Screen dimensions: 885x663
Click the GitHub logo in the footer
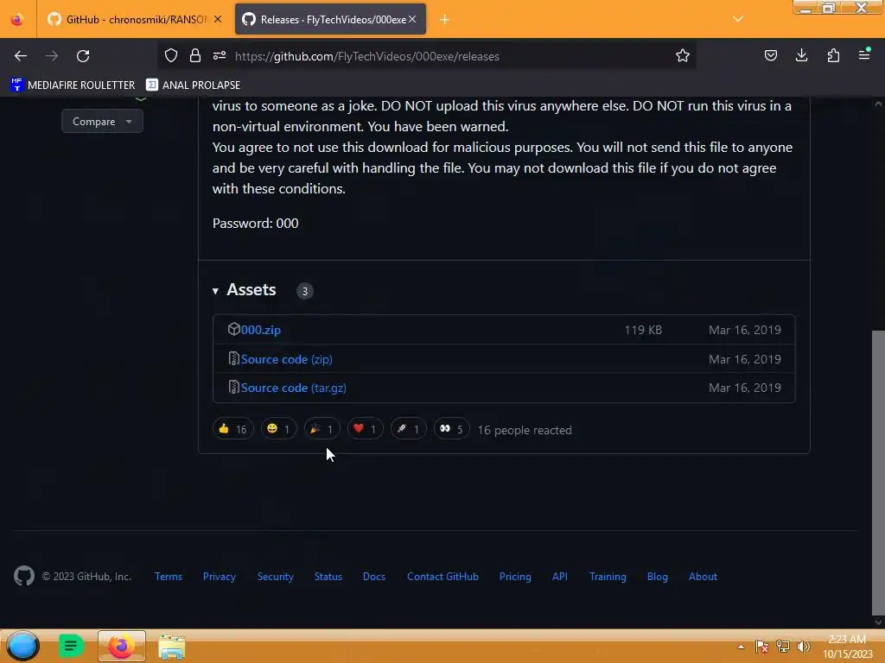[24, 576]
